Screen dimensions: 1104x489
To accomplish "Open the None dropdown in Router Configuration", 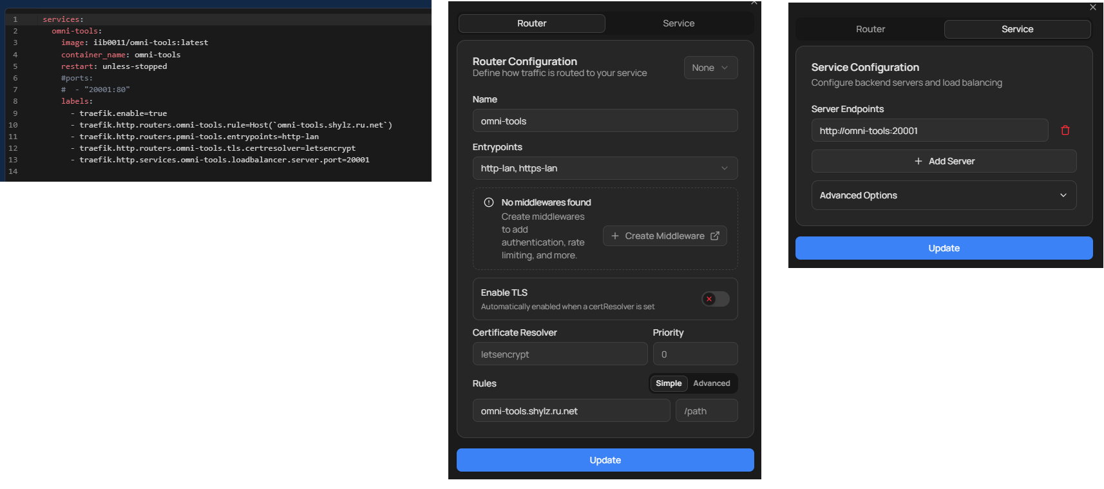I will pyautogui.click(x=710, y=68).
